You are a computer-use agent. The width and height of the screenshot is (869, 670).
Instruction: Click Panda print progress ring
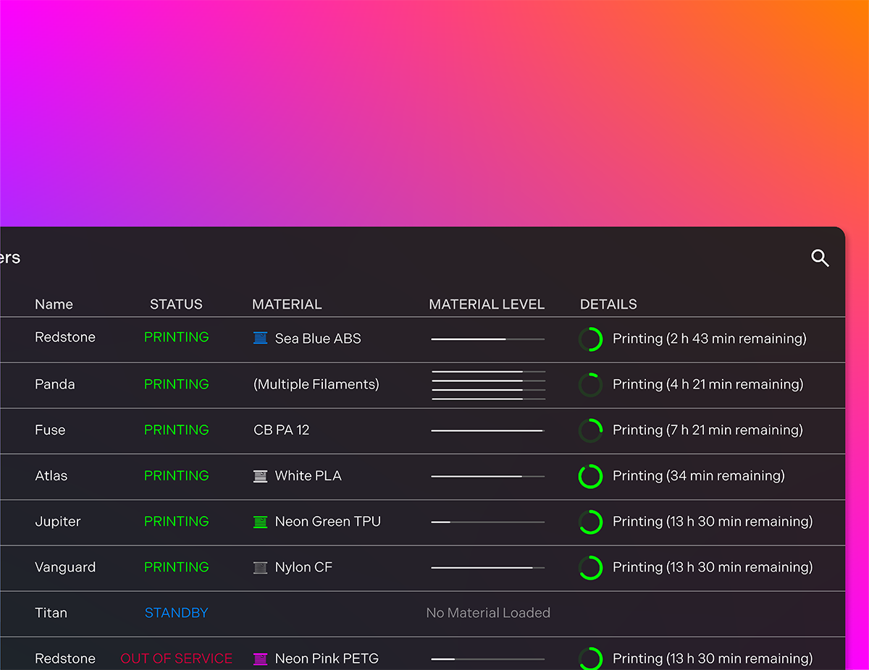point(590,385)
